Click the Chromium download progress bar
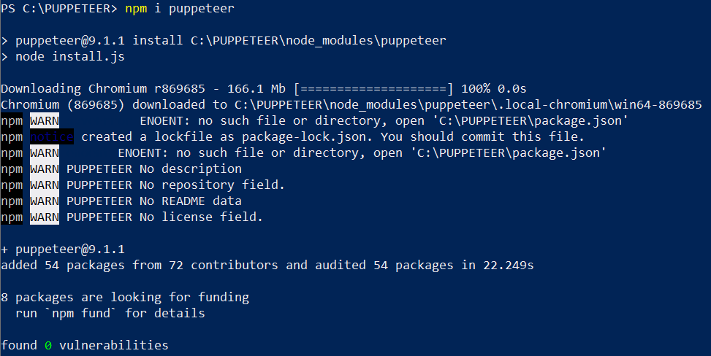The height and width of the screenshot is (356, 711). point(373,89)
